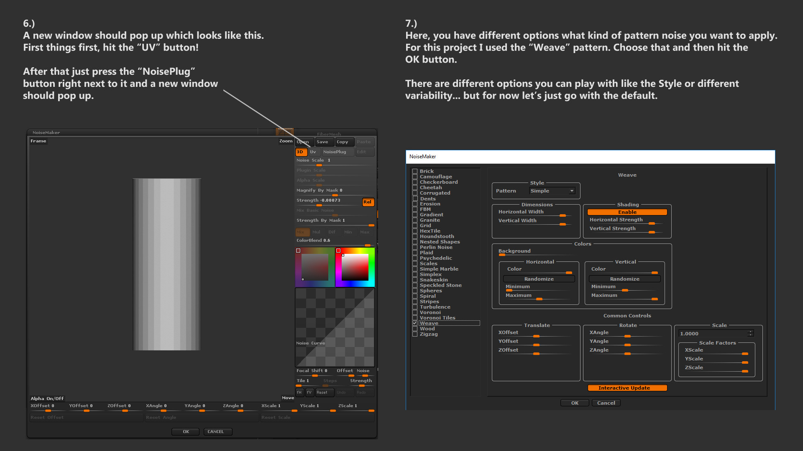Check the Corrugated pattern checkbox
803x451 pixels.
(415, 193)
